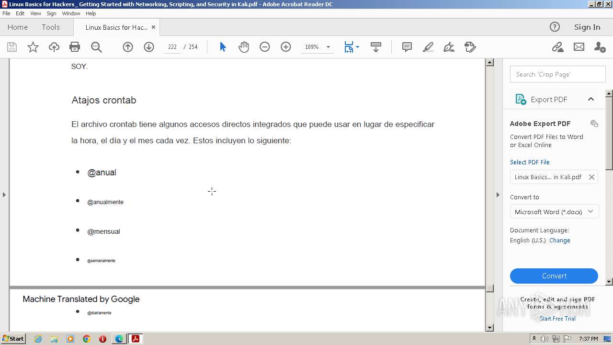Open the Sign menu
The image size is (613, 345).
point(51,13)
